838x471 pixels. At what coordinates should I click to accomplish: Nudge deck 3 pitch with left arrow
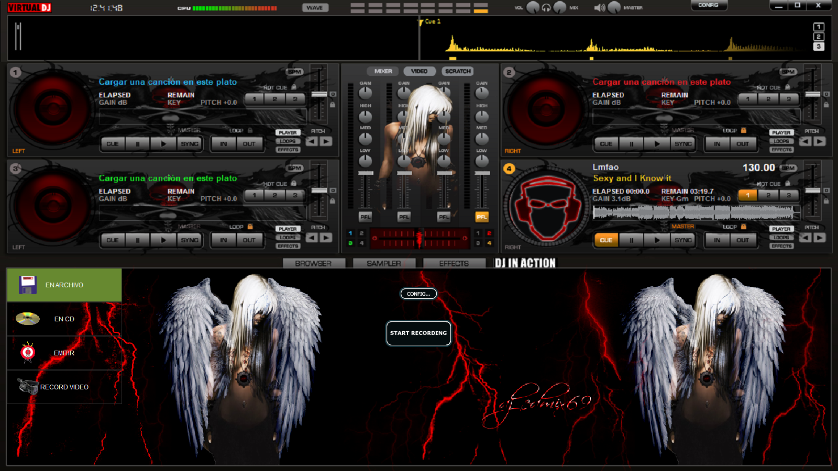[x=312, y=238]
